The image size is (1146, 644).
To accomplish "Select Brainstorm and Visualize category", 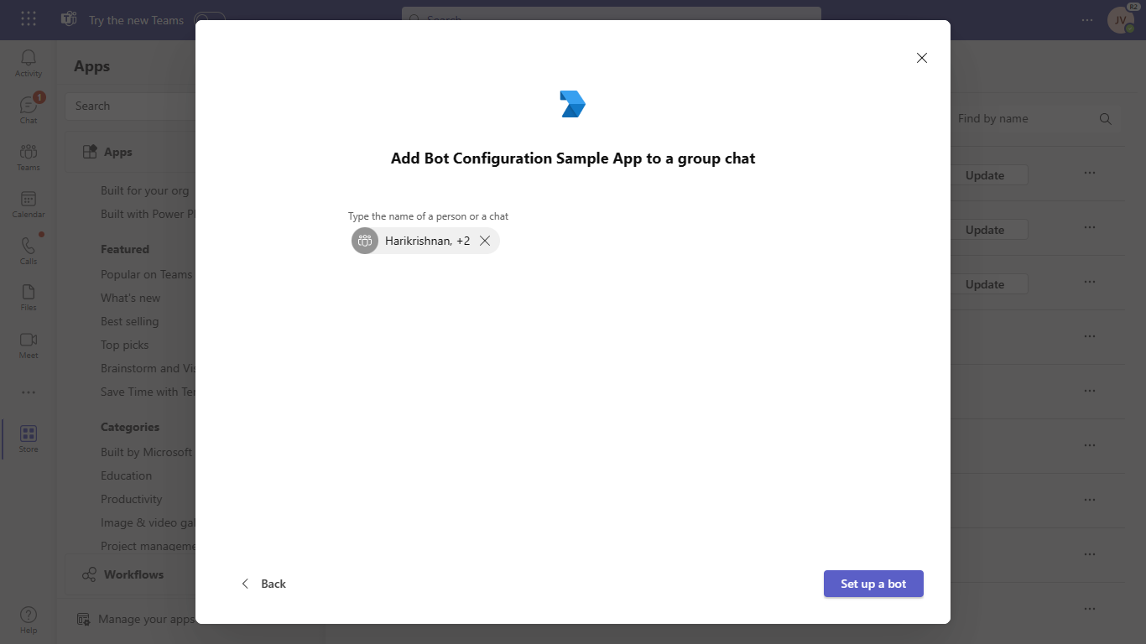I will [x=148, y=368].
